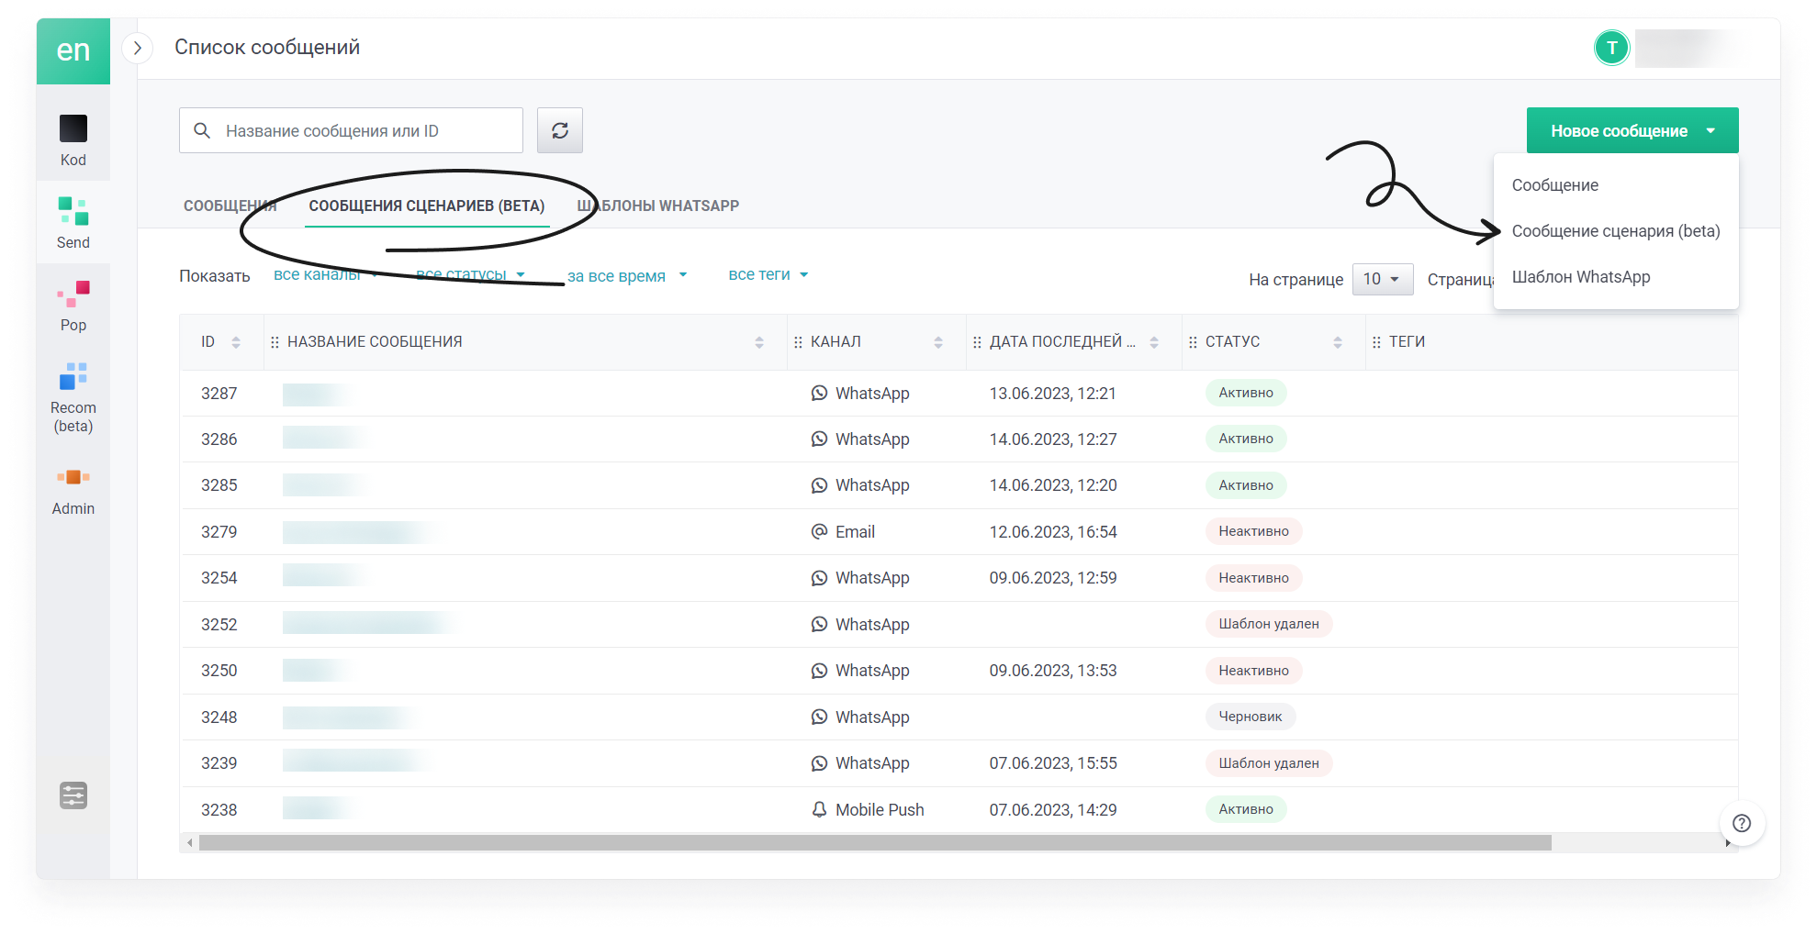The width and height of the screenshot is (1817, 934).
Task: Sort by Канал column arrows
Action: (x=938, y=342)
